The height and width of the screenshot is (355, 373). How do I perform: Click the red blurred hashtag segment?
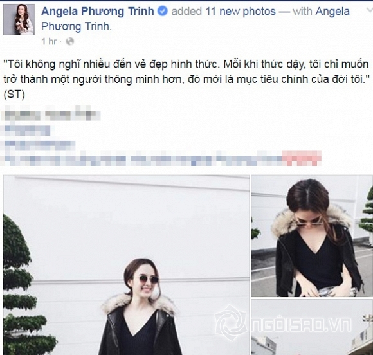click(302, 158)
